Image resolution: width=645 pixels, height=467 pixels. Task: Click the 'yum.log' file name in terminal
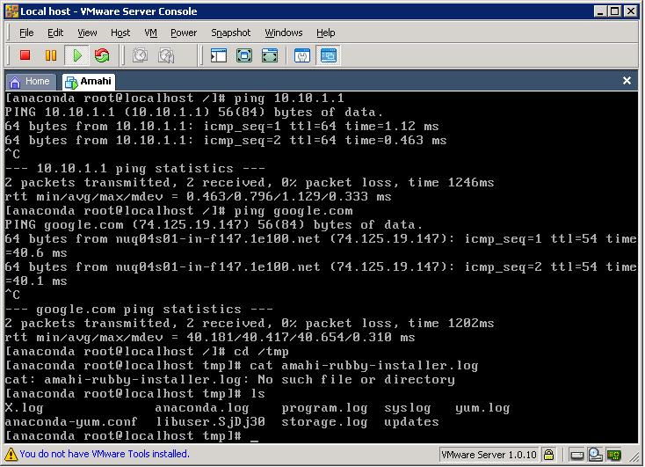coord(482,408)
